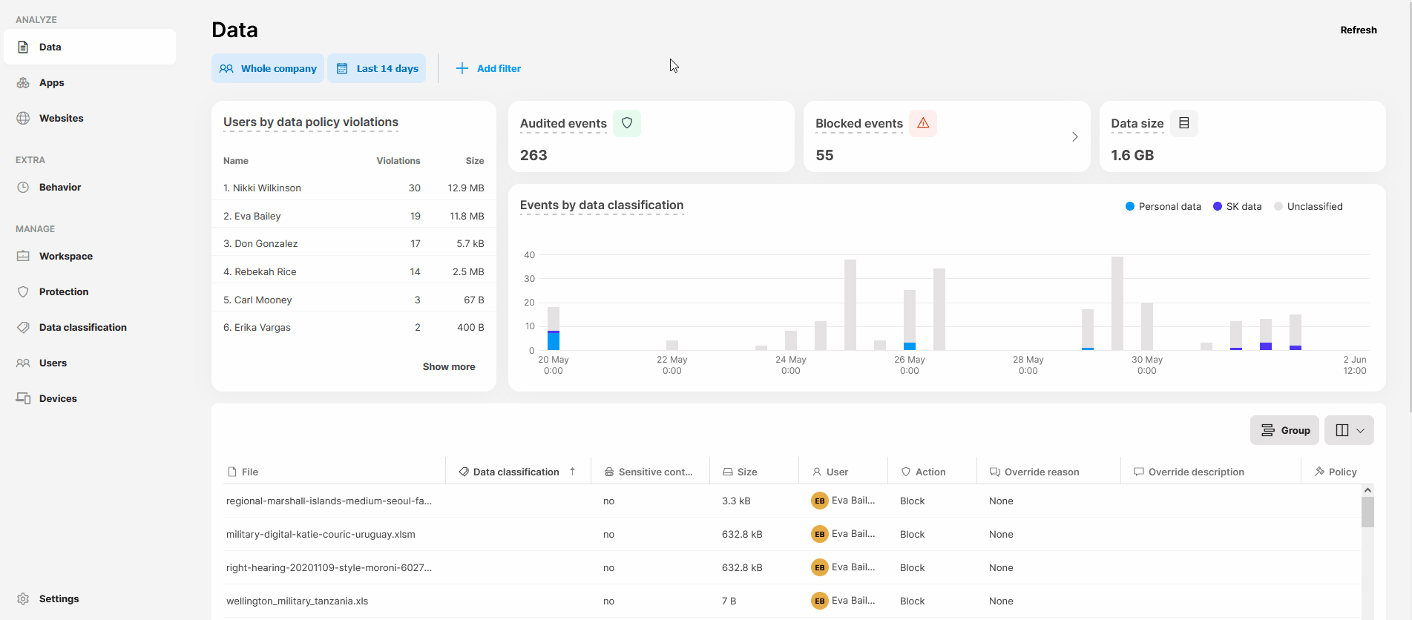Viewport: 1412px width, 620px height.
Task: Click the storage icon next to Data size
Action: pyautogui.click(x=1184, y=123)
